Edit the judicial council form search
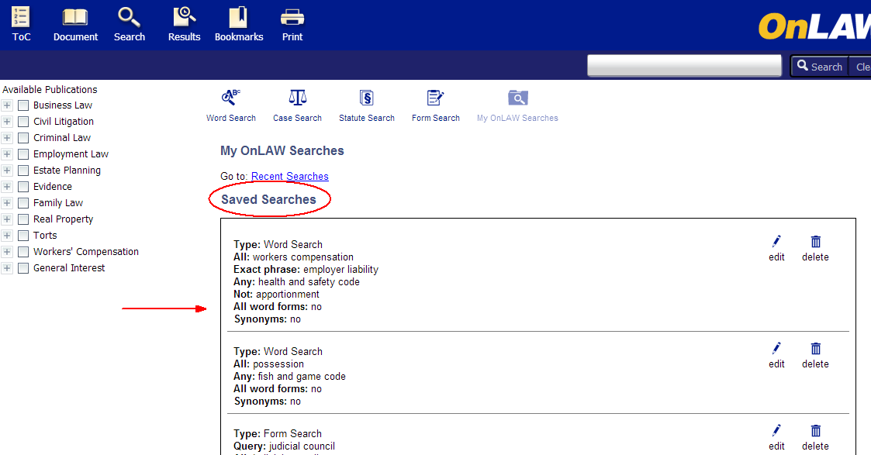Viewport: 871px width, 455px height. coord(776,438)
